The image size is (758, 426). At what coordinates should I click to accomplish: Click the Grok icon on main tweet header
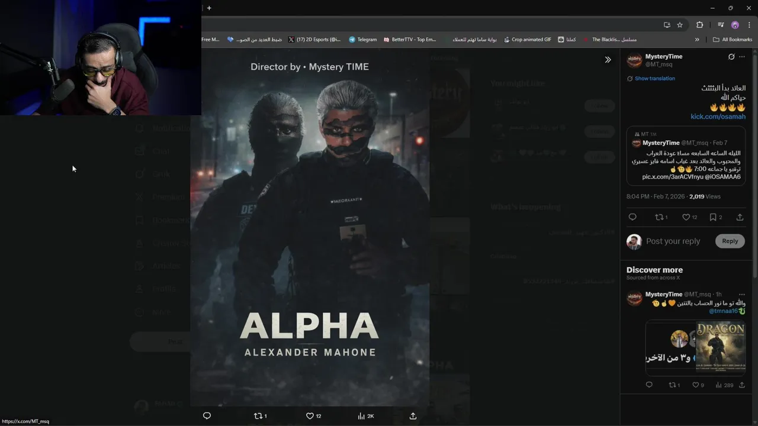(731, 57)
